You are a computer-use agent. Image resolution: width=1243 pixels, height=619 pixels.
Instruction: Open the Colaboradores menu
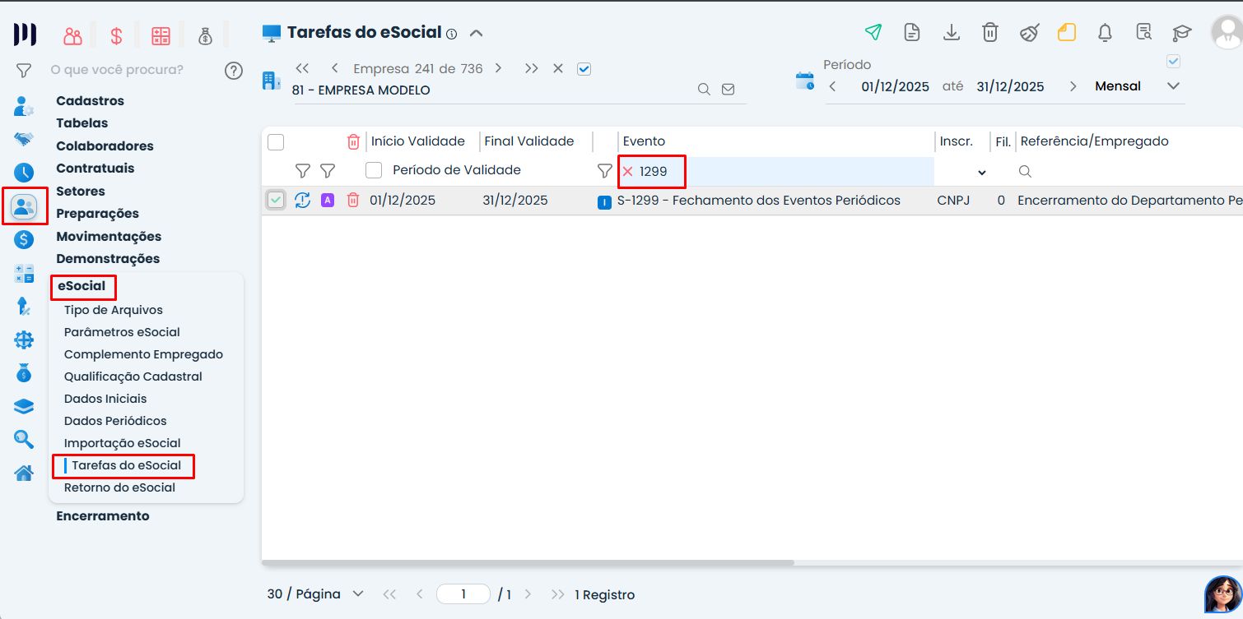(x=105, y=146)
